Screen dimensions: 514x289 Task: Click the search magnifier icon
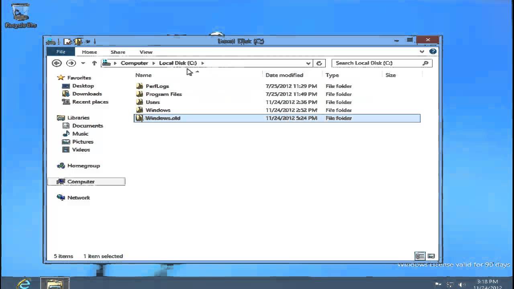coord(426,63)
